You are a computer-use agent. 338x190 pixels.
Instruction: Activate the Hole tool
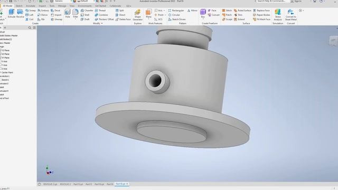coord(68,14)
